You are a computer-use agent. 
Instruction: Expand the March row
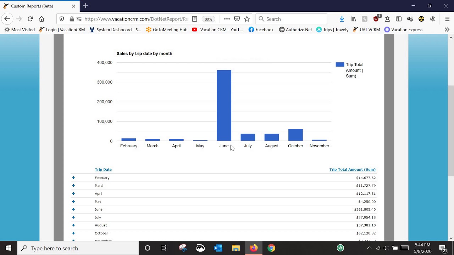pos(73,186)
